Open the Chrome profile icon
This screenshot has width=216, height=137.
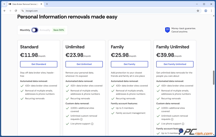pyautogui.click(x=206, y=11)
